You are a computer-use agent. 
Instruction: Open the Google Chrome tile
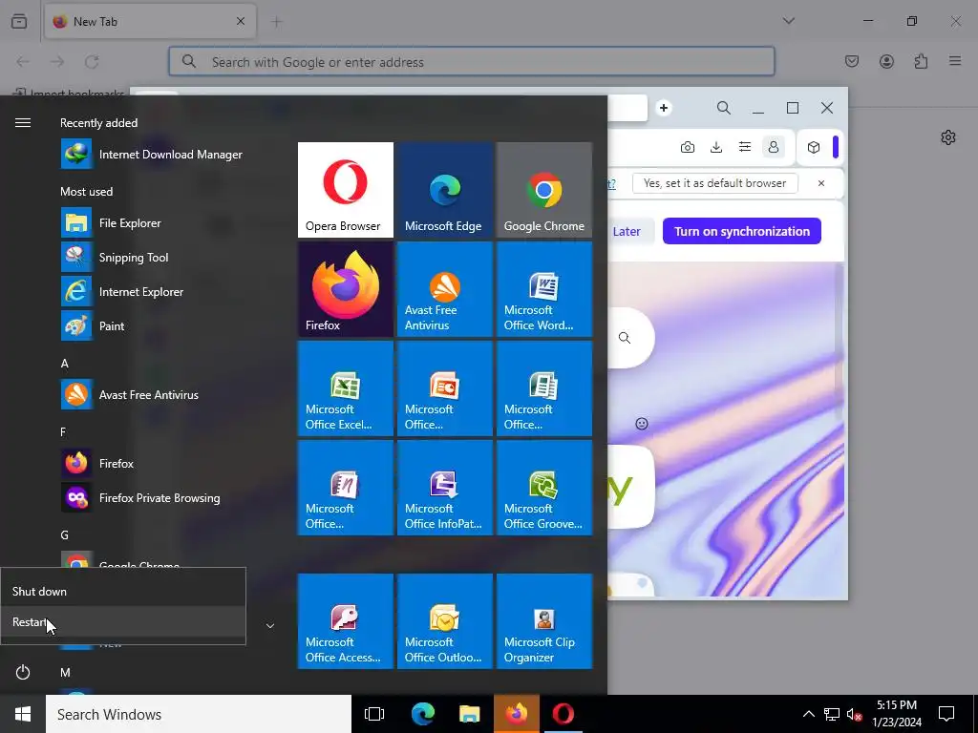pyautogui.click(x=543, y=190)
